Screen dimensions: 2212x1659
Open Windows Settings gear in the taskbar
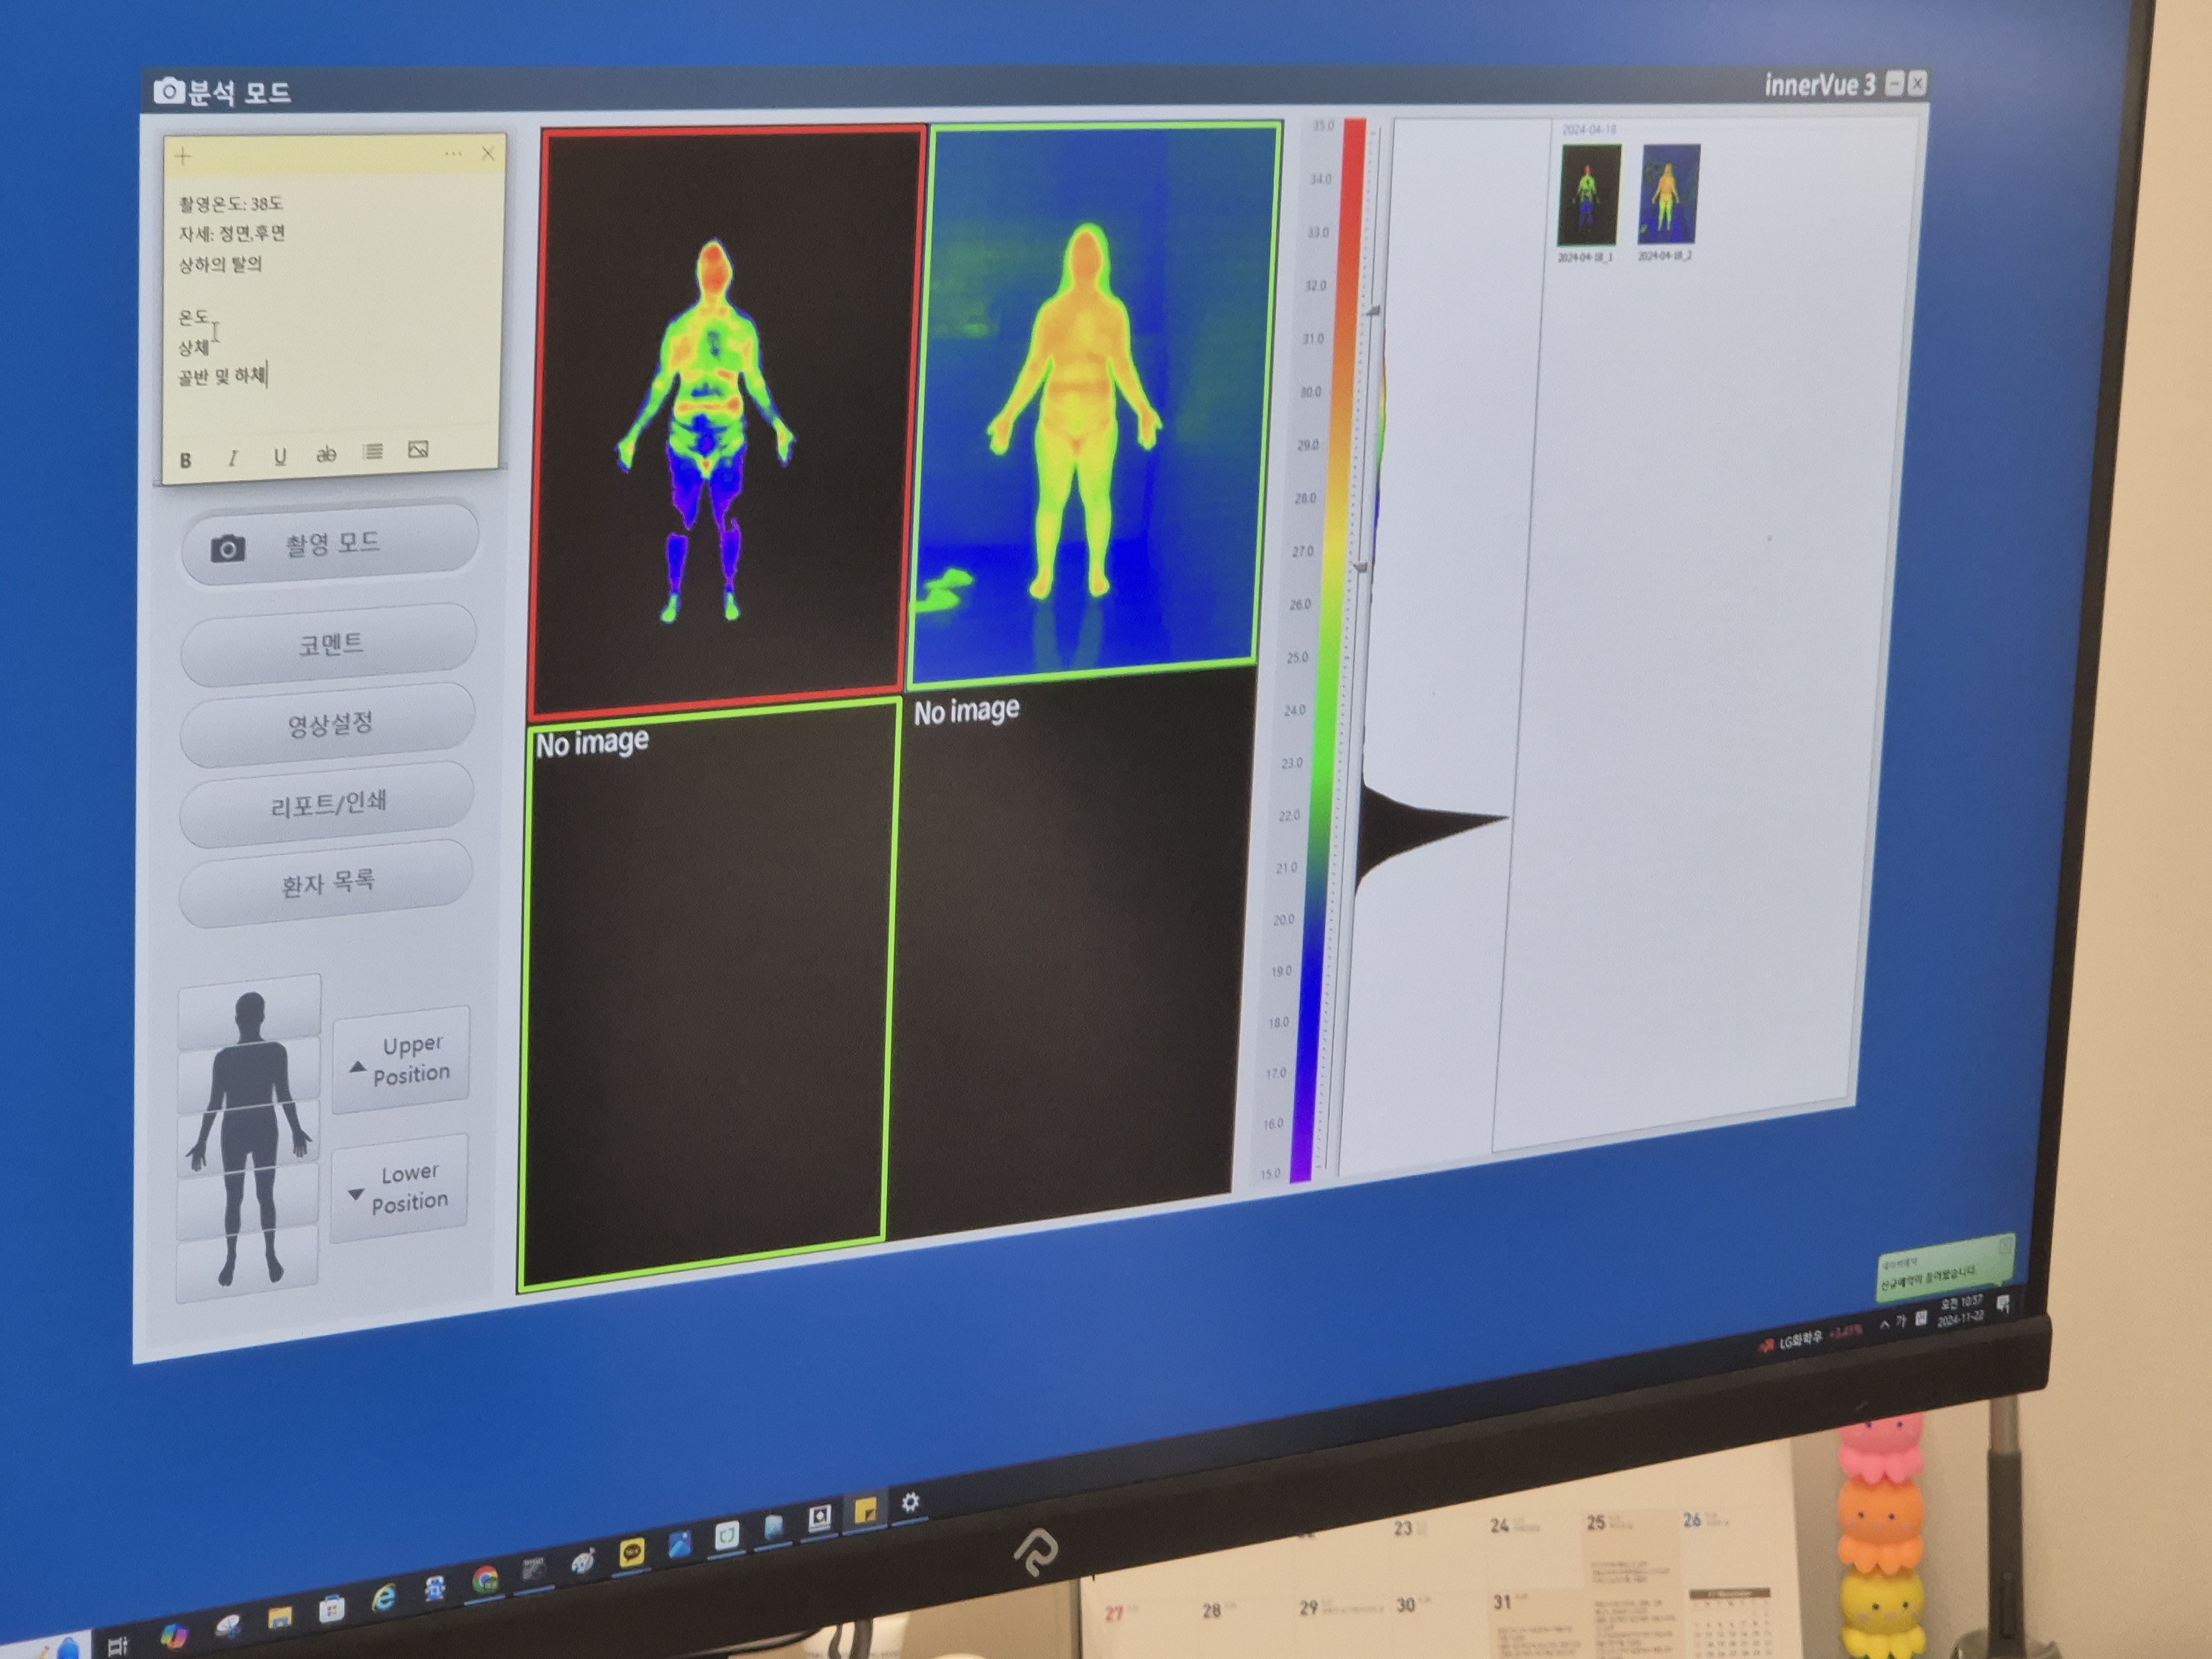point(910,1502)
